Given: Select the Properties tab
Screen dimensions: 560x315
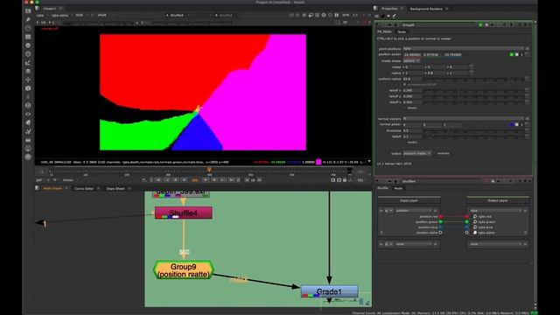Looking at the screenshot, I should pos(389,9).
